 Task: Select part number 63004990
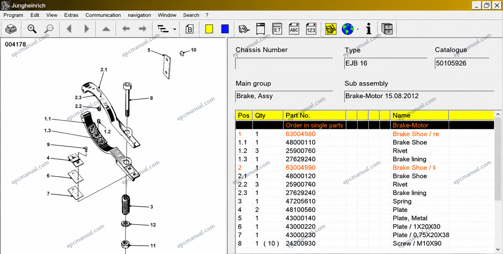click(301, 167)
